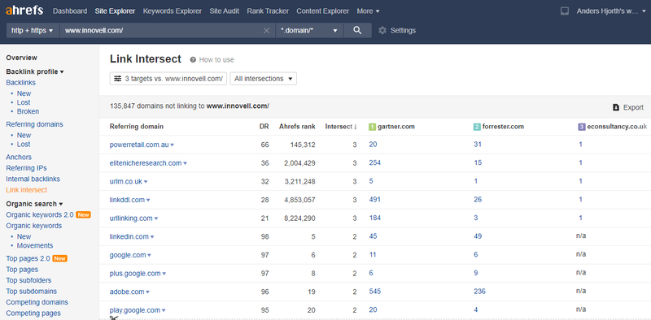This screenshot has height=320, width=651.
Task: Click the targets filter sliders icon
Action: (118, 78)
